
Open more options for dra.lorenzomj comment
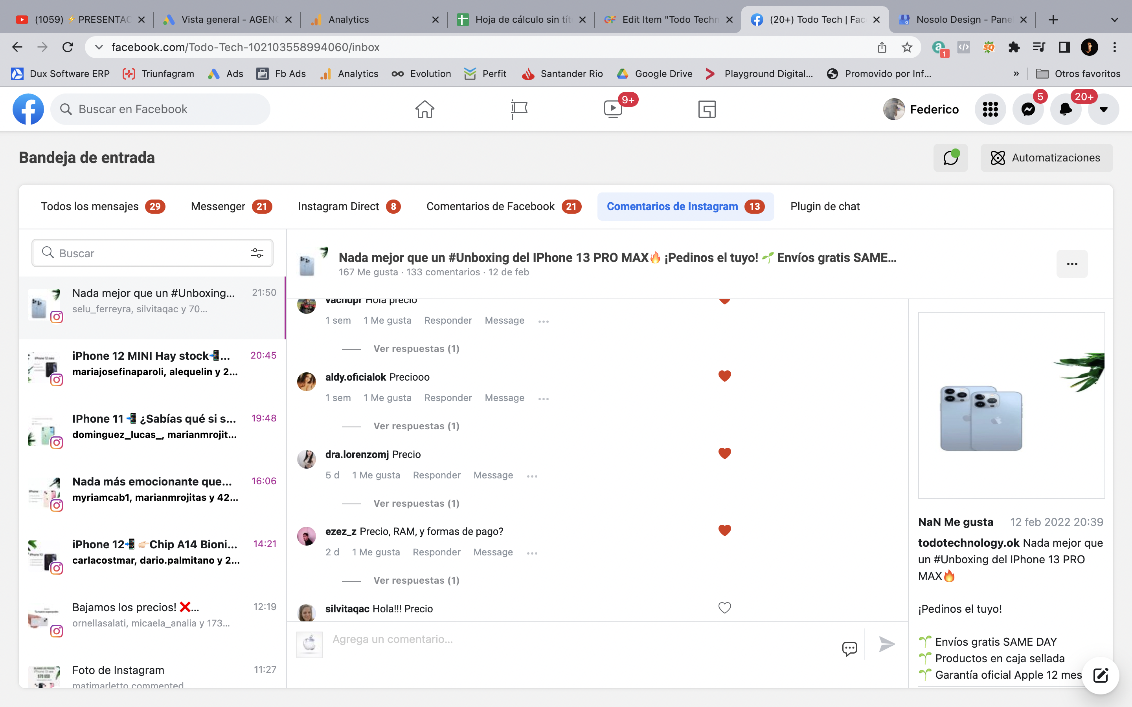pyautogui.click(x=532, y=476)
